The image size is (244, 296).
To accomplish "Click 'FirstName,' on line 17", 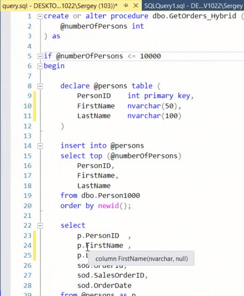I will coord(97,176).
